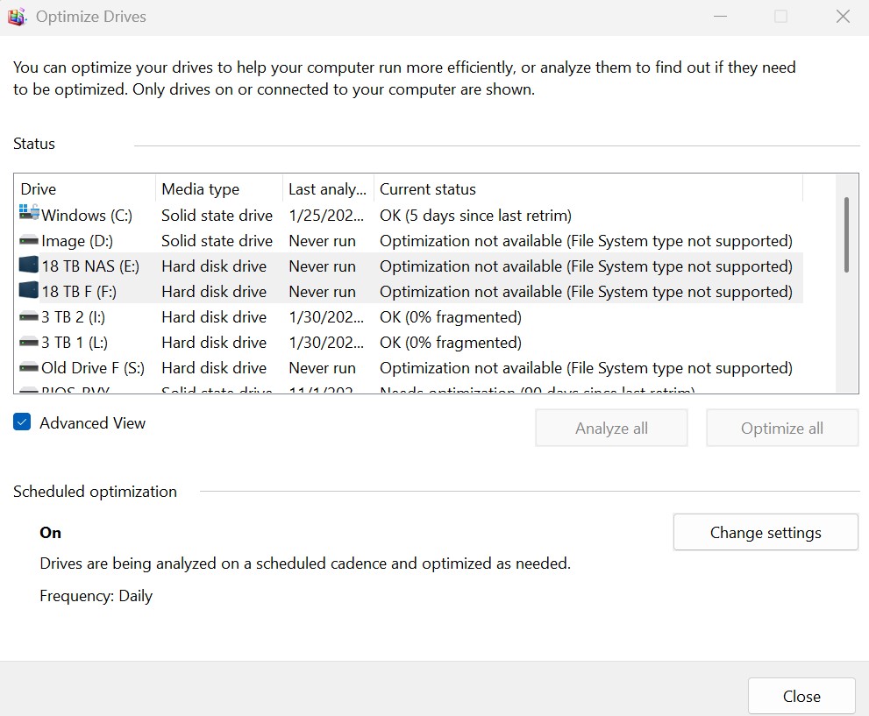Sort list by Drive column header
Screen dimensions: 869x716
[x=84, y=188]
